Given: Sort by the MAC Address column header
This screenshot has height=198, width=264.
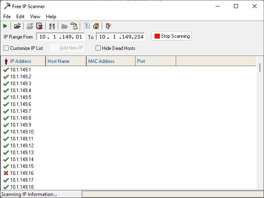Looking at the screenshot, I should 111,61.
